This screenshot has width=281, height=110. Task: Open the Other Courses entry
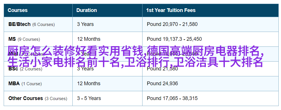(26, 98)
